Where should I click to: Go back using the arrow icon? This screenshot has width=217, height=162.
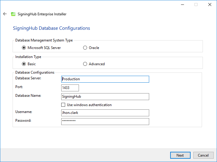[x=5, y=14]
